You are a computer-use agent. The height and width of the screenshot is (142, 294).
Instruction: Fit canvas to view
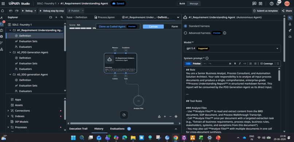(x=176, y=117)
